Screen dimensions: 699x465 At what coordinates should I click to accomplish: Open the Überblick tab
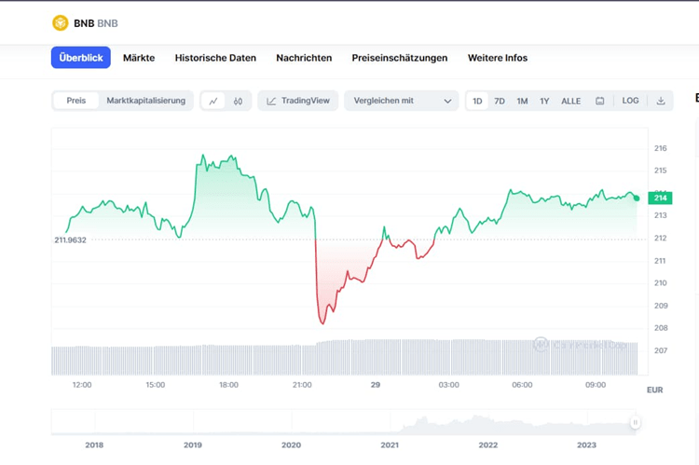point(81,58)
